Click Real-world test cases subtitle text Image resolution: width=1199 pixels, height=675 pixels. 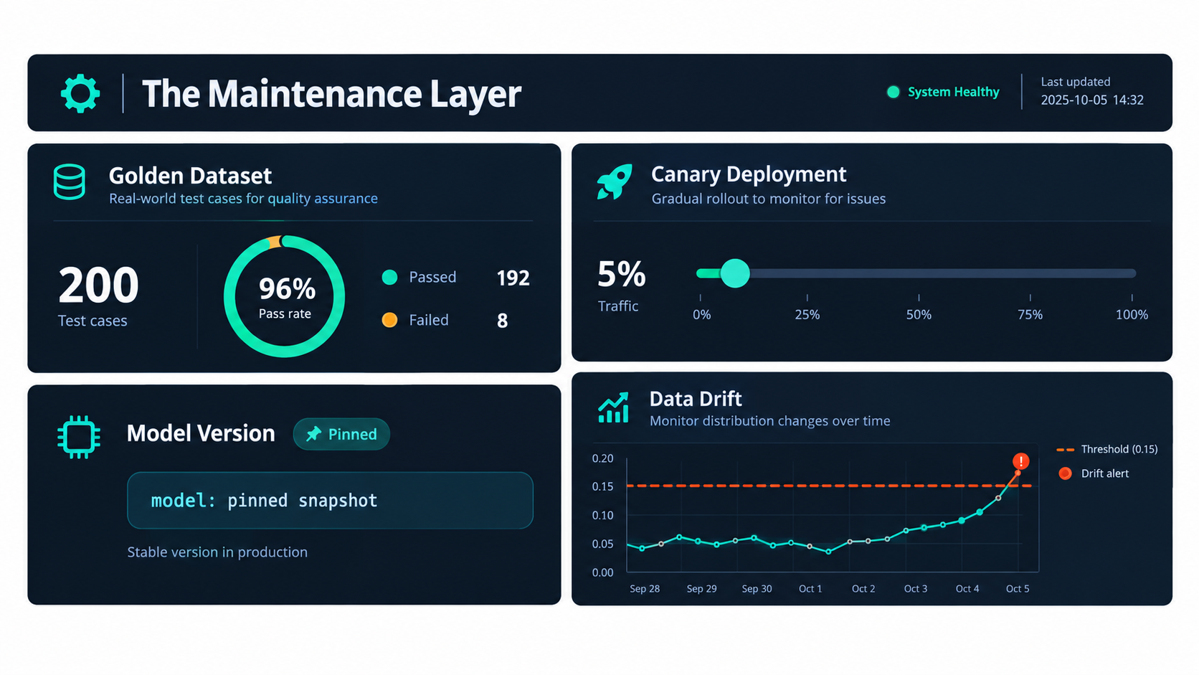pos(243,199)
